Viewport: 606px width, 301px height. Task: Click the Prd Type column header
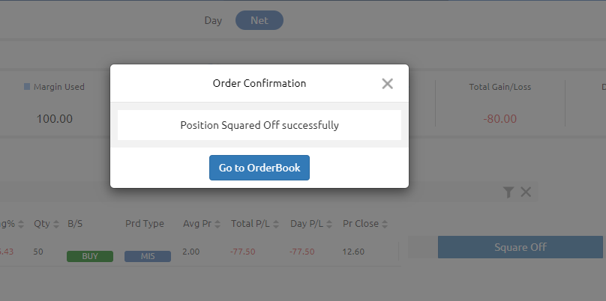click(145, 223)
